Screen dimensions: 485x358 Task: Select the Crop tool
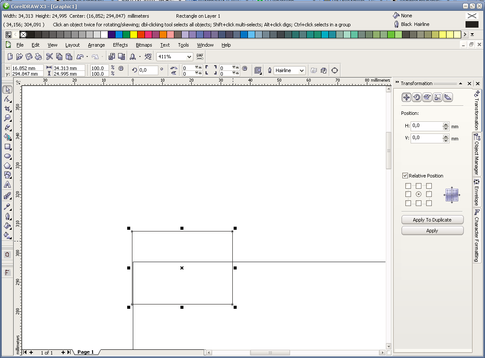[x=7, y=109]
